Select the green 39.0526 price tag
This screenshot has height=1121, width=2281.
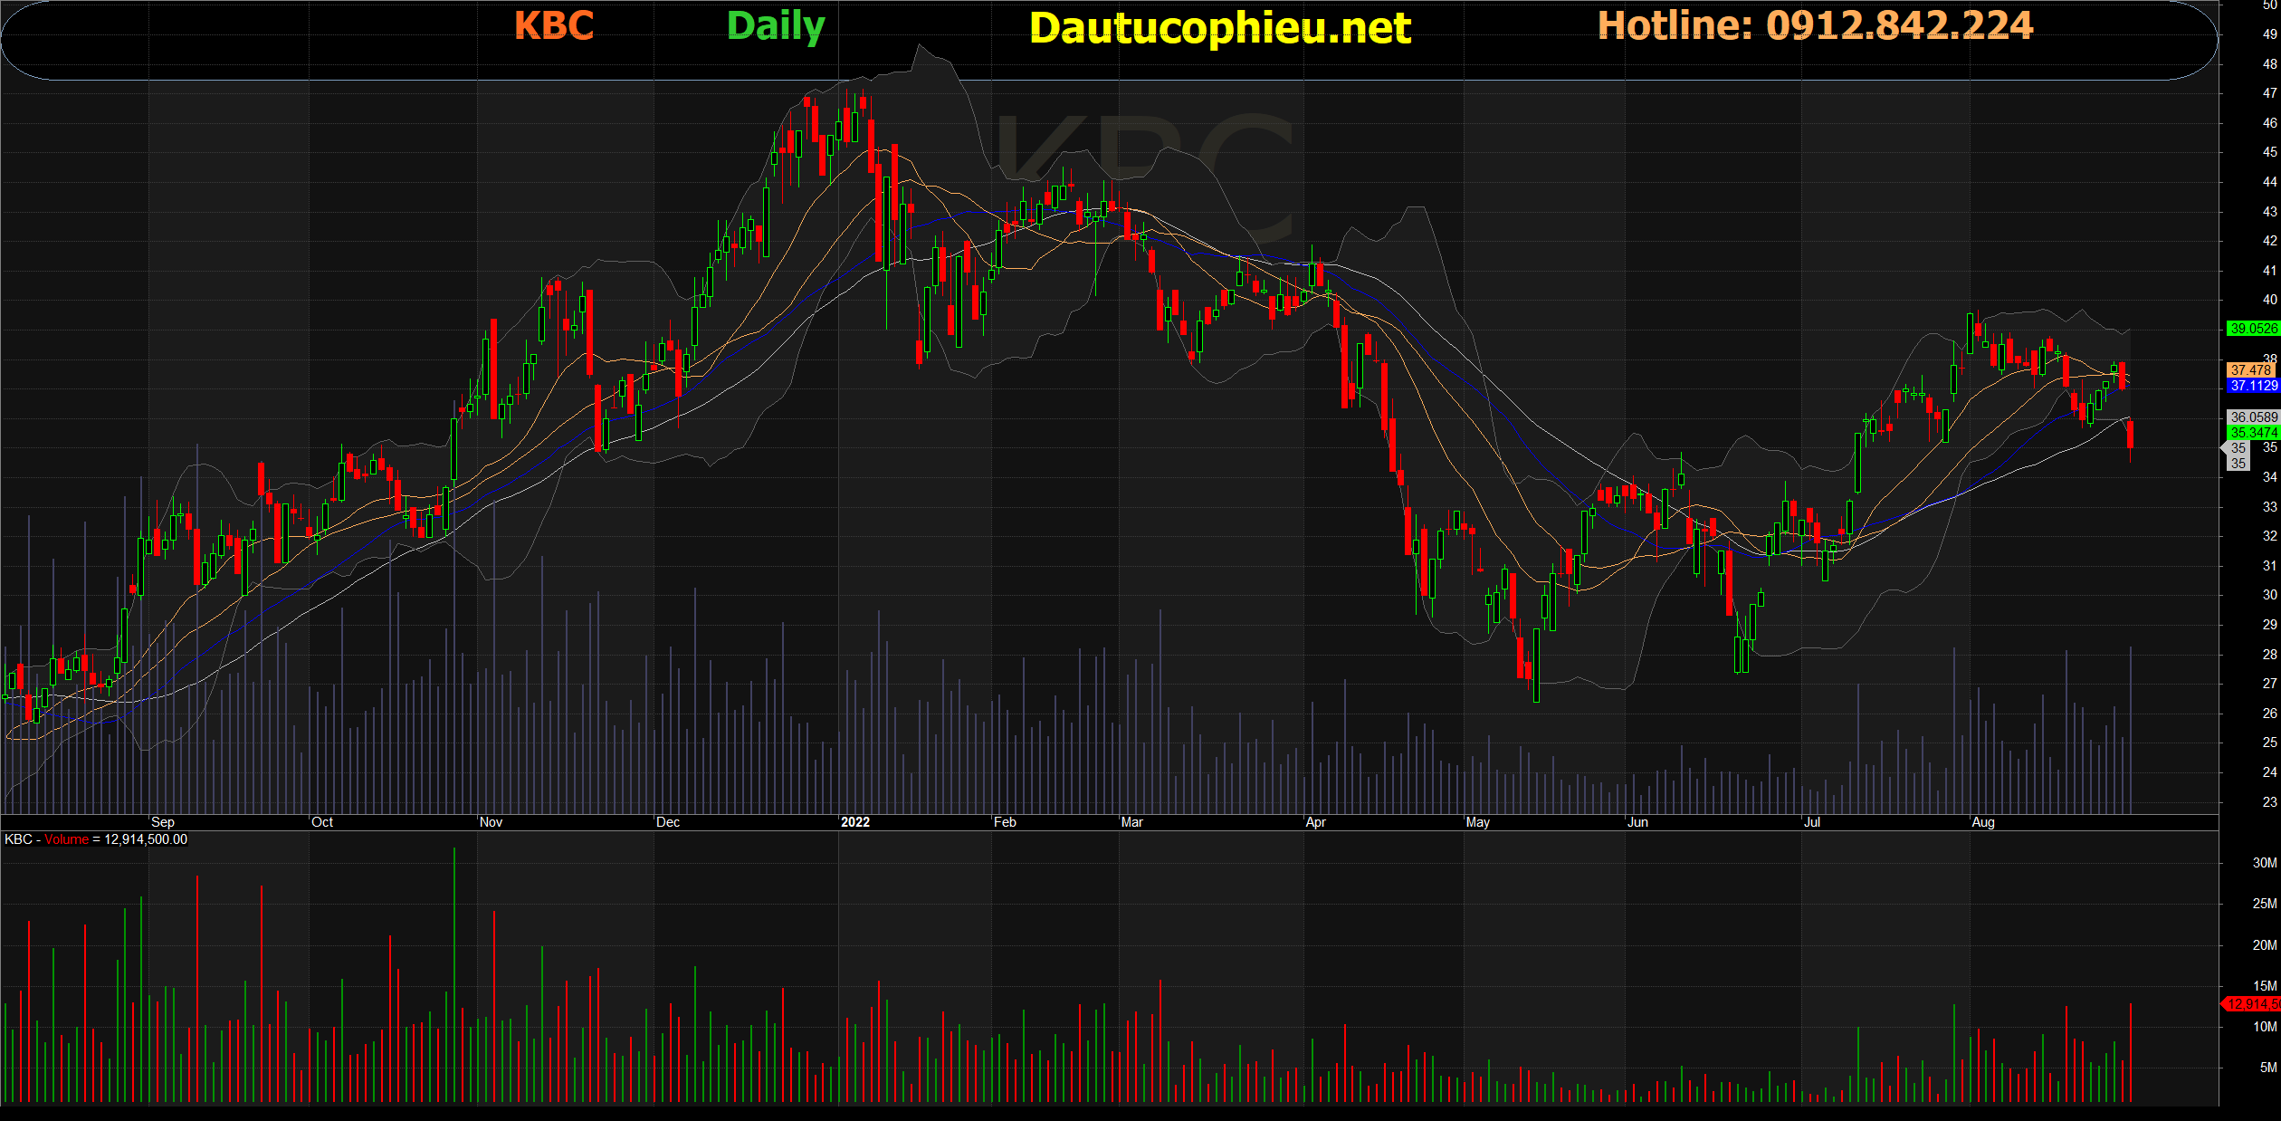tap(2252, 329)
